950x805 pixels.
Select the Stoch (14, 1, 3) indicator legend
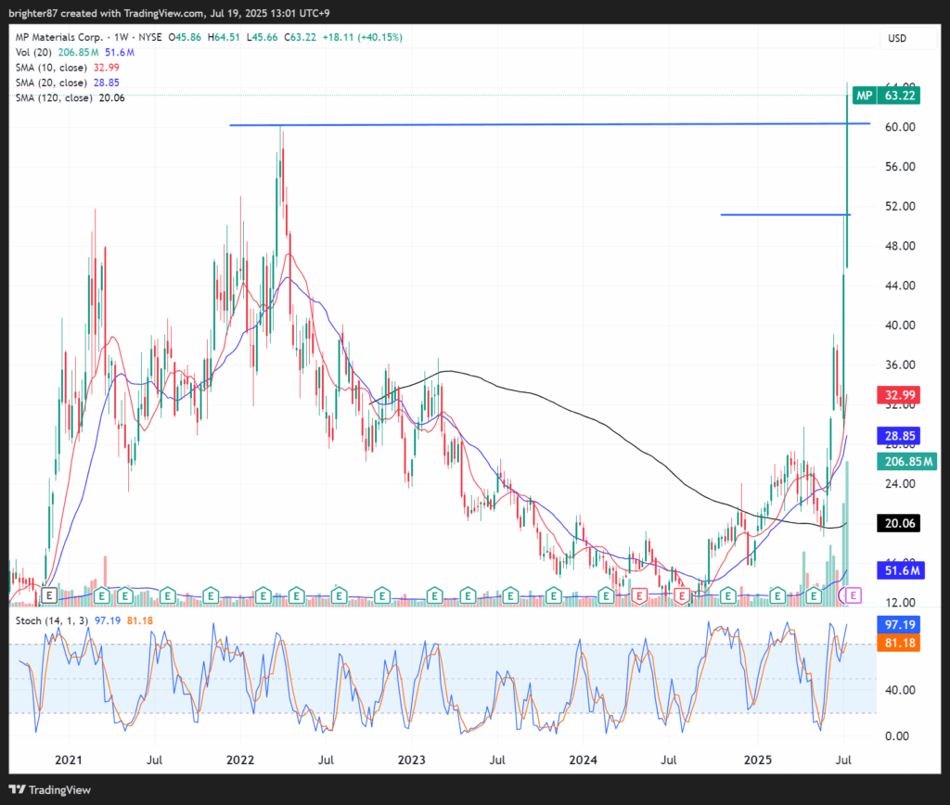pos(52,620)
